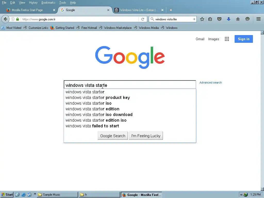Image resolution: width=264 pixels, height=198 pixels.
Task: Open the Windows Marketplace bookmark
Action: (x=115, y=28)
